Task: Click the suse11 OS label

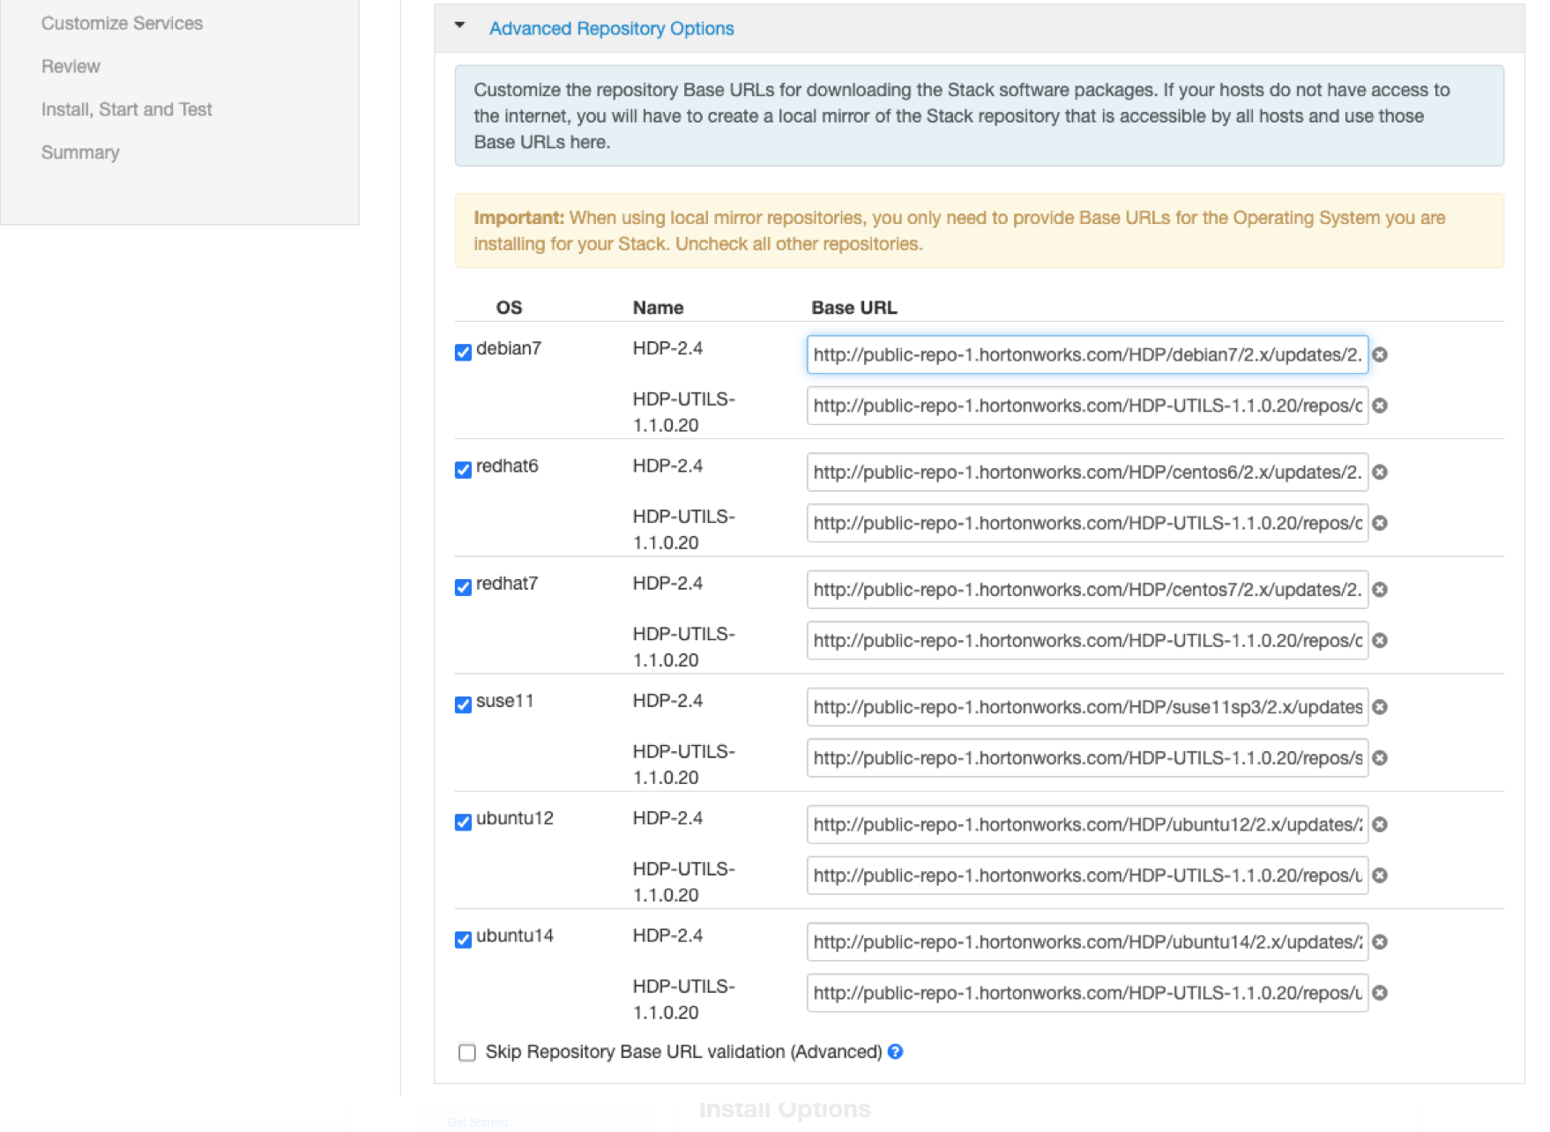Action: click(x=505, y=701)
